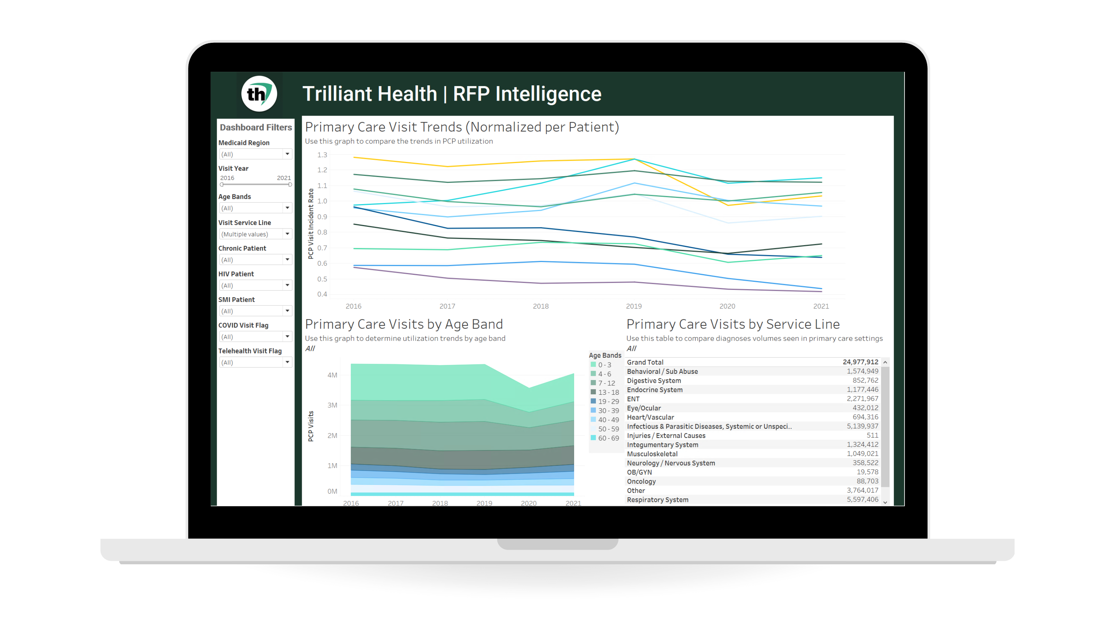
Task: Click the Age Bands legend title
Action: click(605, 355)
